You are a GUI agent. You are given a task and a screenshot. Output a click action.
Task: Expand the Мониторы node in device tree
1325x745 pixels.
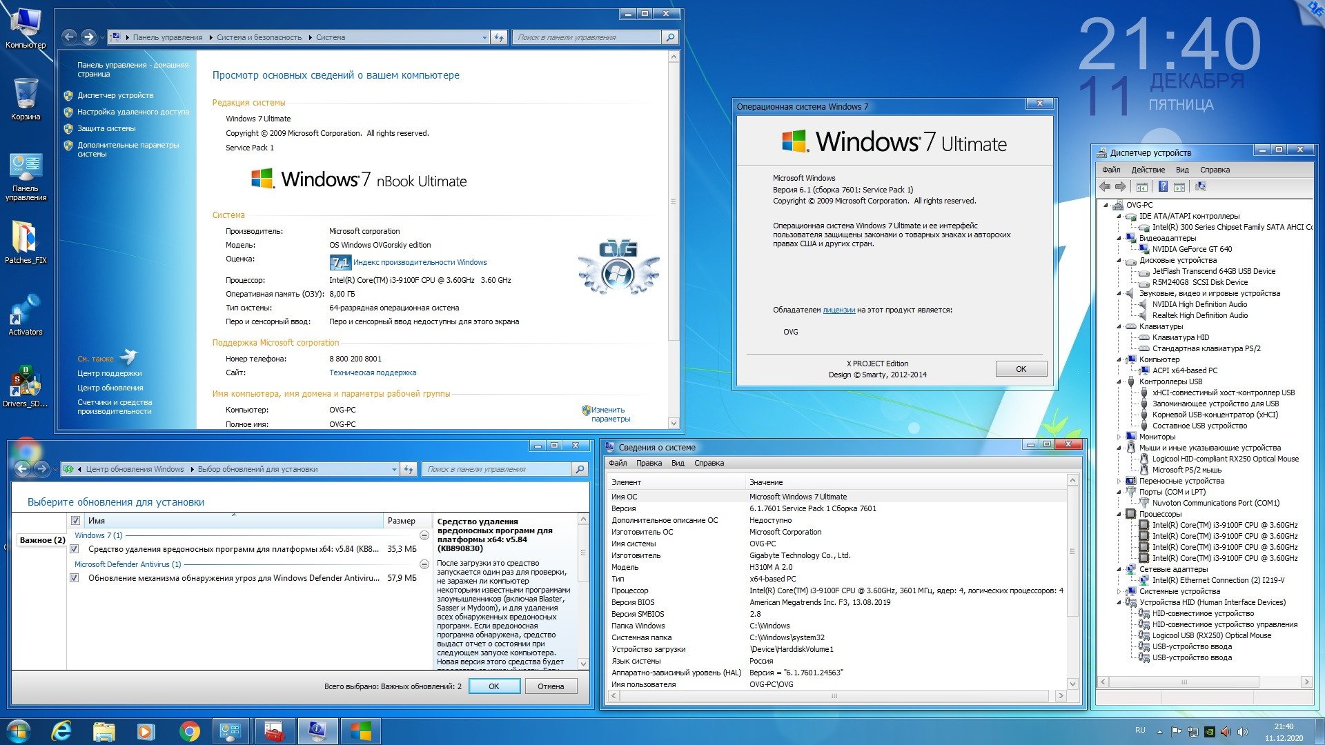[1119, 437]
